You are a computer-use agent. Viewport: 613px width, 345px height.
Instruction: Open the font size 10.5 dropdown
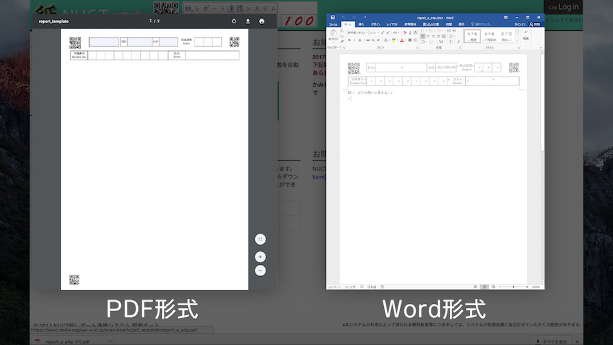tap(378, 33)
